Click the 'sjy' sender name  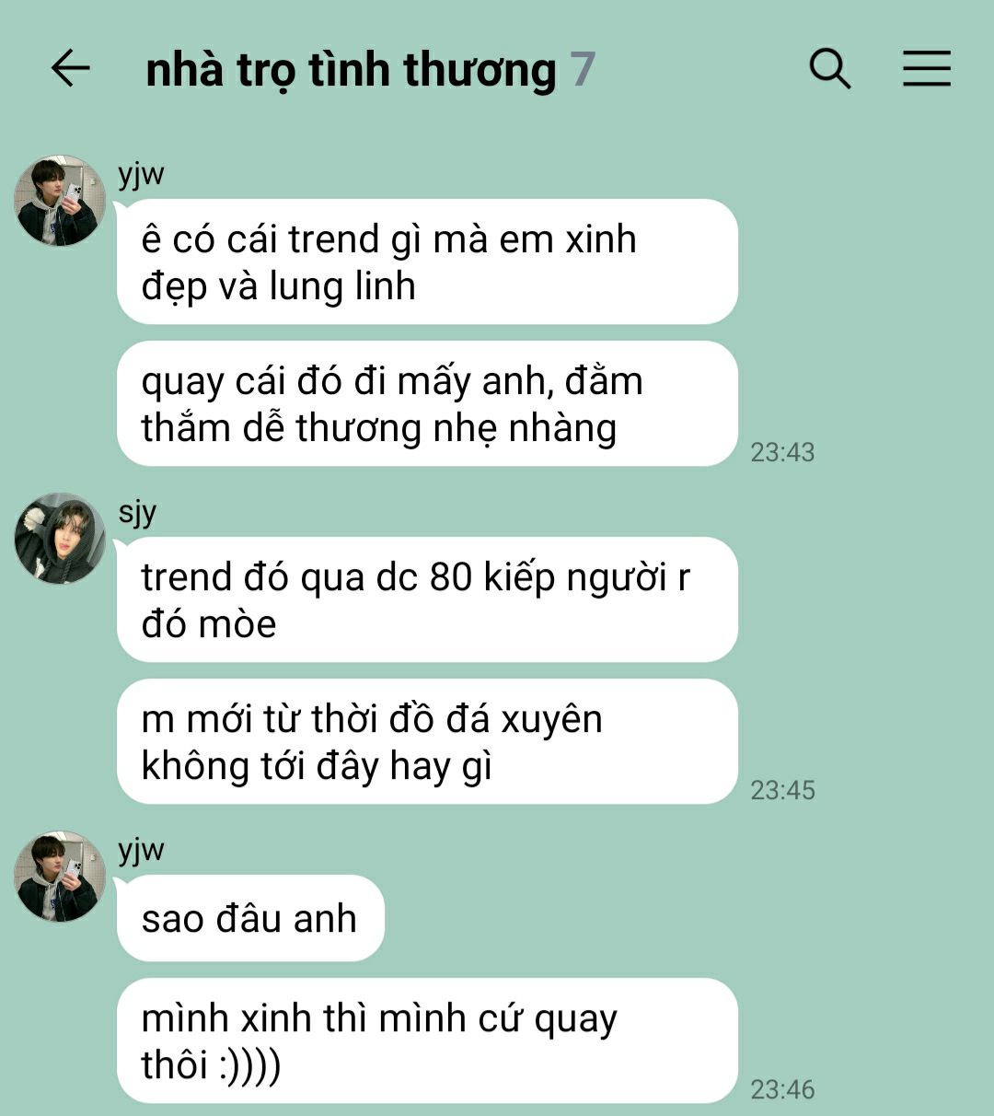137,513
